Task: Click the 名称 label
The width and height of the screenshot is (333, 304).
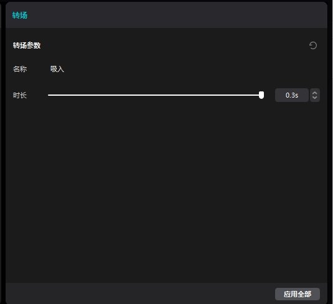Action: coord(20,69)
